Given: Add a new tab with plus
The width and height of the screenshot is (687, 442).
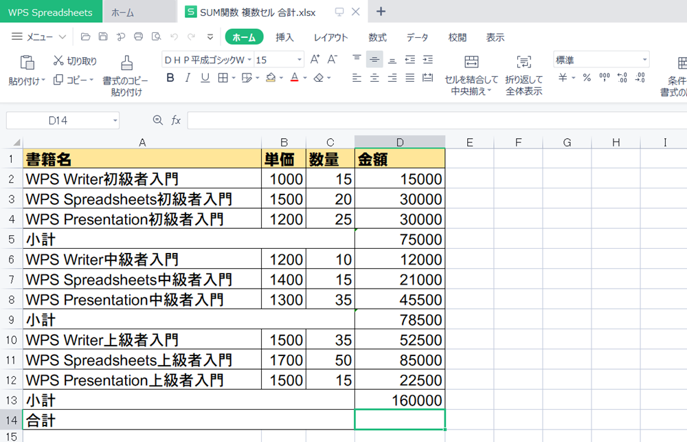Looking at the screenshot, I should (381, 12).
